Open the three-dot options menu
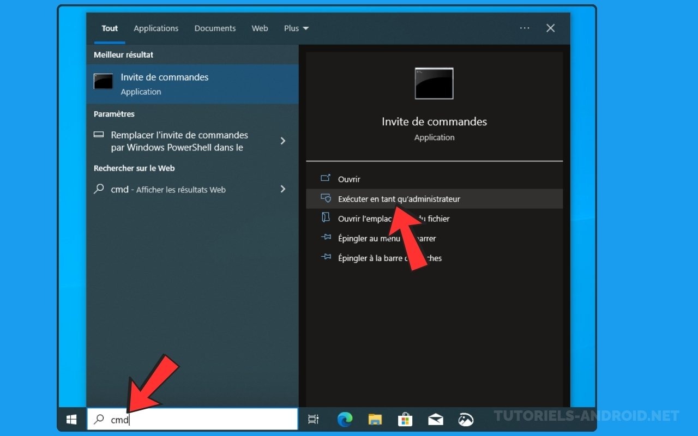The height and width of the screenshot is (436, 698). coord(525,28)
